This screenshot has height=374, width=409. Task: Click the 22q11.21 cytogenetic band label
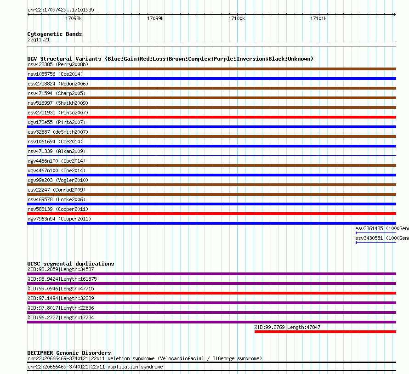(x=39, y=40)
